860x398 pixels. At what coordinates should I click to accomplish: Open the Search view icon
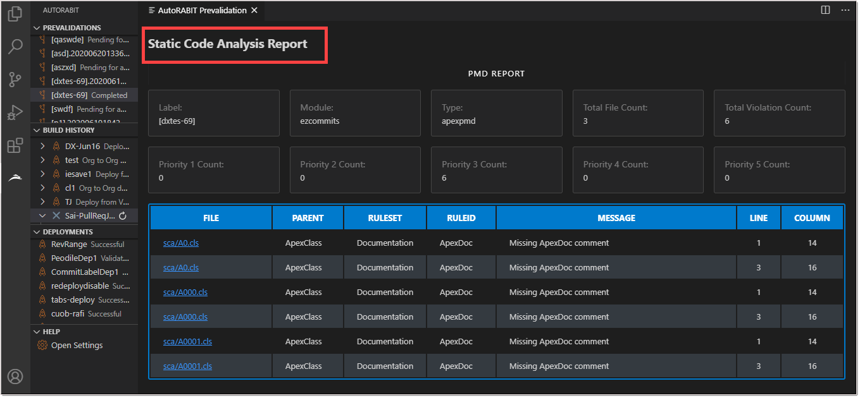[15, 46]
